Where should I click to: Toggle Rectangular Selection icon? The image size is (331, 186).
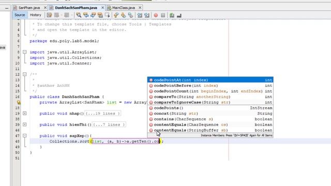(x=108, y=15)
